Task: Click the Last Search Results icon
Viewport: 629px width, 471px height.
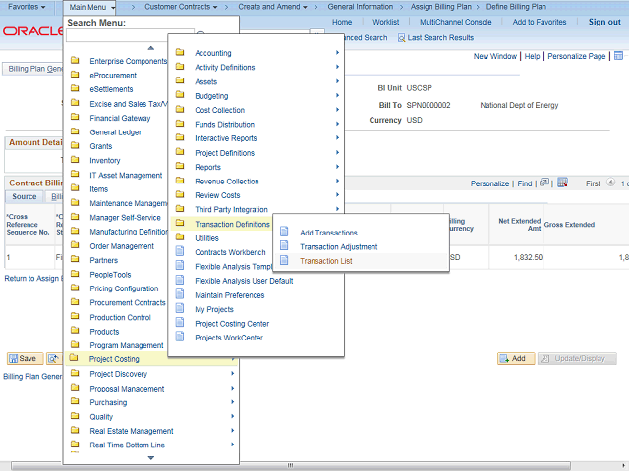Action: [402, 37]
